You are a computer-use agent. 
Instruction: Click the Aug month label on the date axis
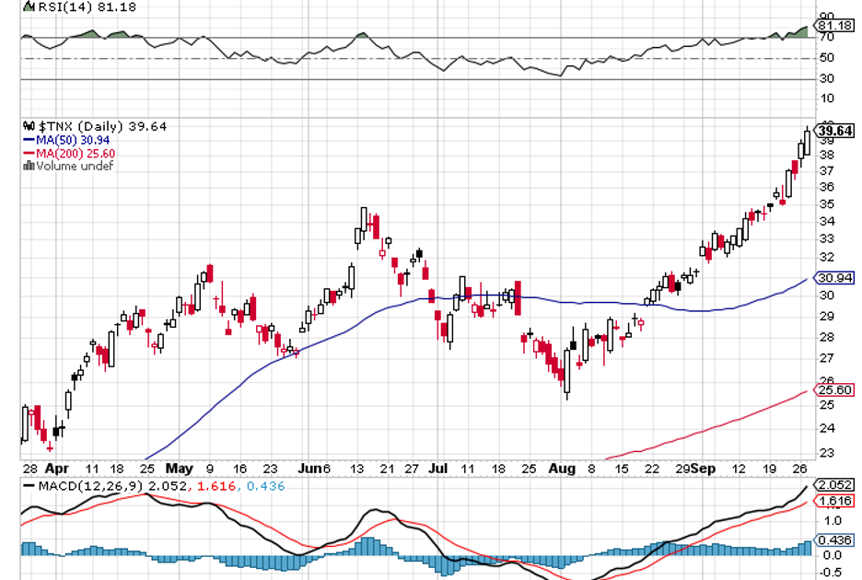click(x=563, y=468)
